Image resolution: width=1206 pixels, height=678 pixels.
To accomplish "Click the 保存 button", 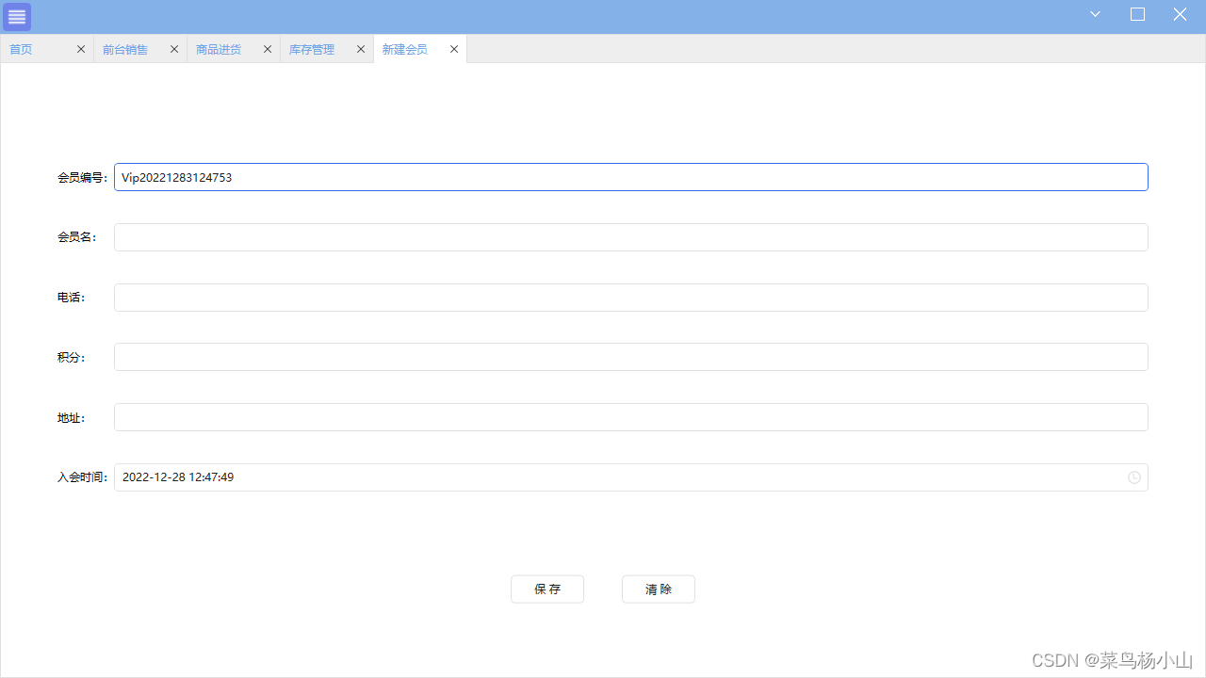I will point(547,589).
